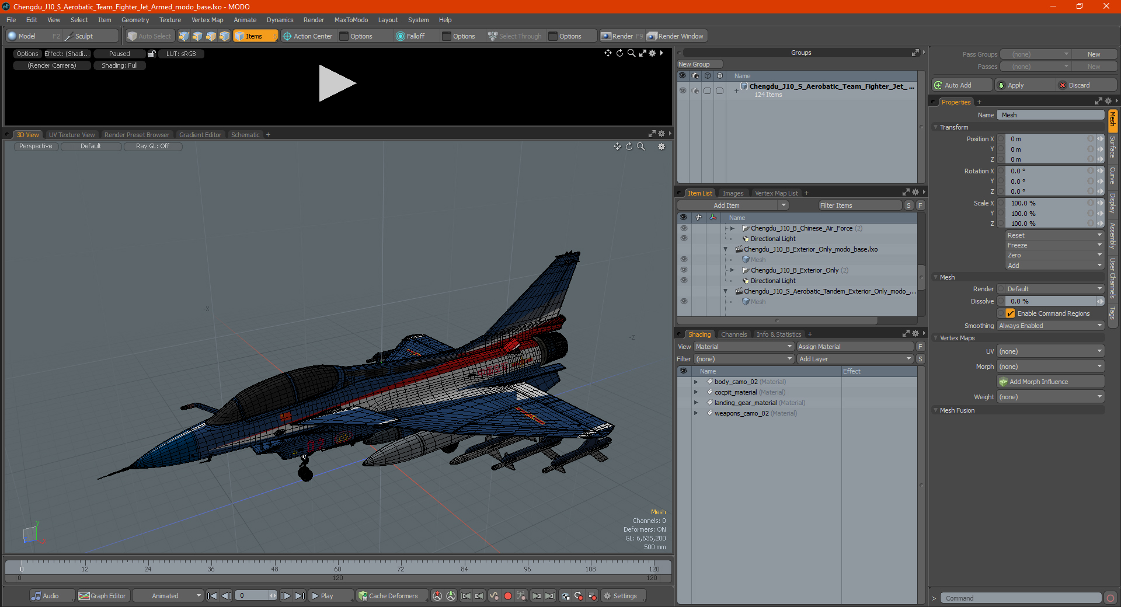The height and width of the screenshot is (607, 1121).
Task: Open the Texture menu
Action: pos(170,20)
